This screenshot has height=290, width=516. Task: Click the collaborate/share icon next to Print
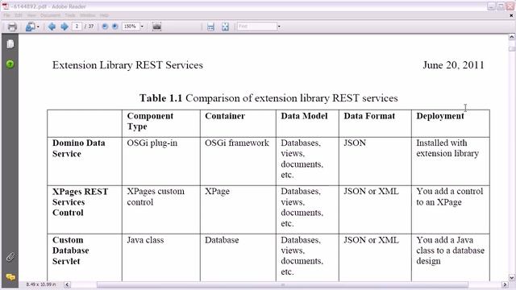coord(30,27)
